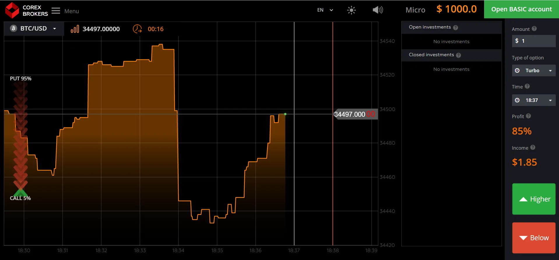Click help icon next to Open investments
This screenshot has width=559, height=260.
pyautogui.click(x=456, y=27)
